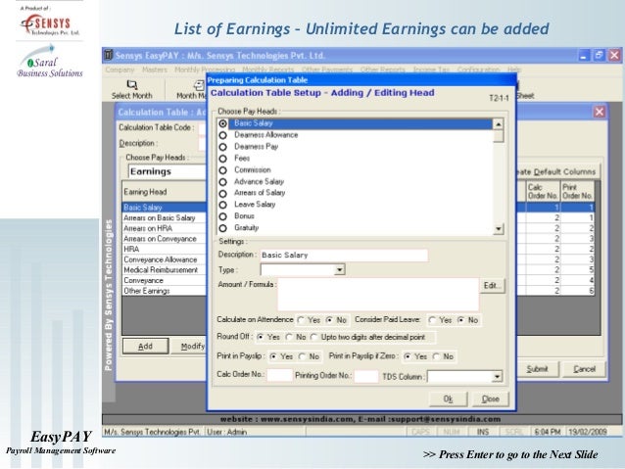Set Consider Paid Leave to Yes
The width and height of the screenshot is (625, 469).
432,320
